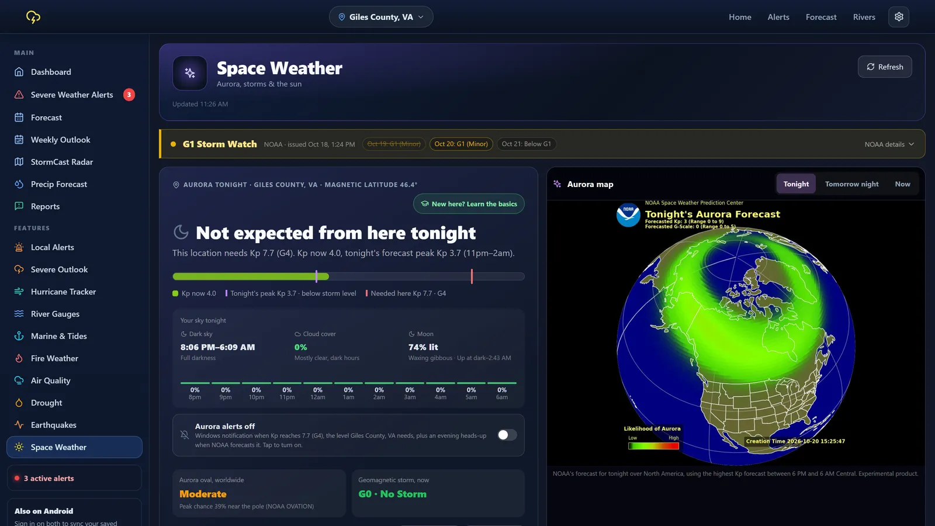Screen dimensions: 935x526
Task: Click the red 3 alerts badge
Action: pyautogui.click(x=129, y=95)
